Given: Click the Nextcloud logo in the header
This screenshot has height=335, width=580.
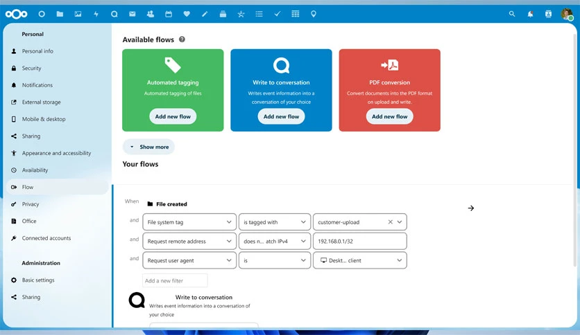Looking at the screenshot, I should [x=16, y=14].
